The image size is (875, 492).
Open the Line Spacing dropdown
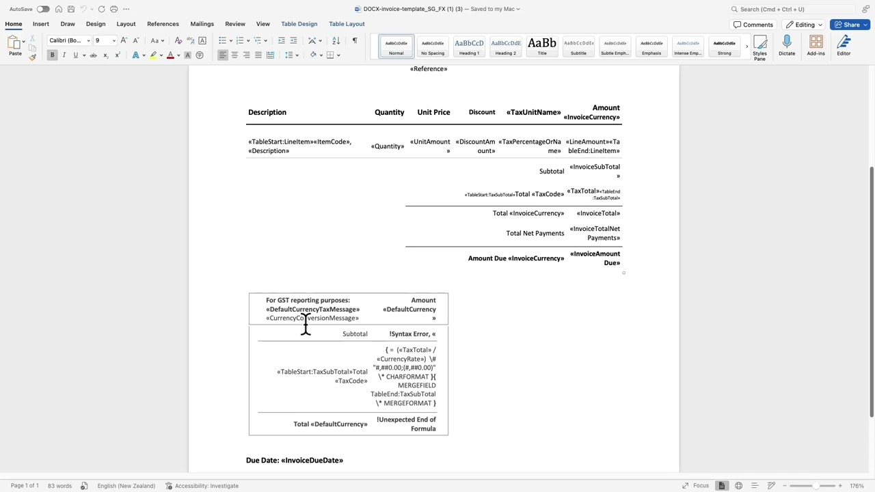click(x=291, y=55)
